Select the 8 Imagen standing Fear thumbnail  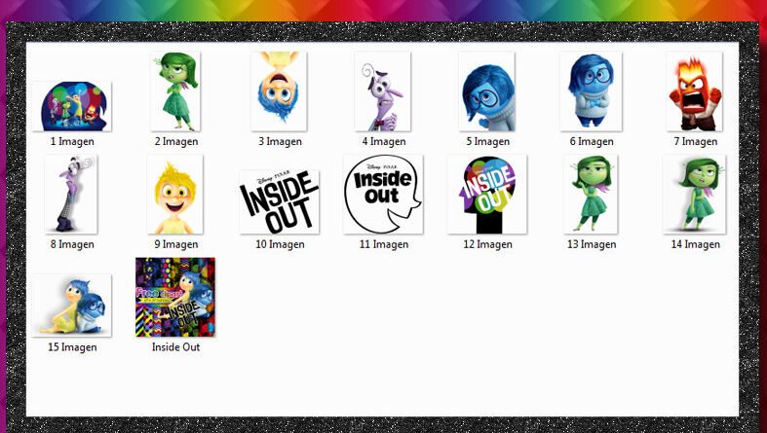[x=71, y=194]
